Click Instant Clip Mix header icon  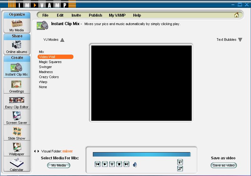point(42,25)
